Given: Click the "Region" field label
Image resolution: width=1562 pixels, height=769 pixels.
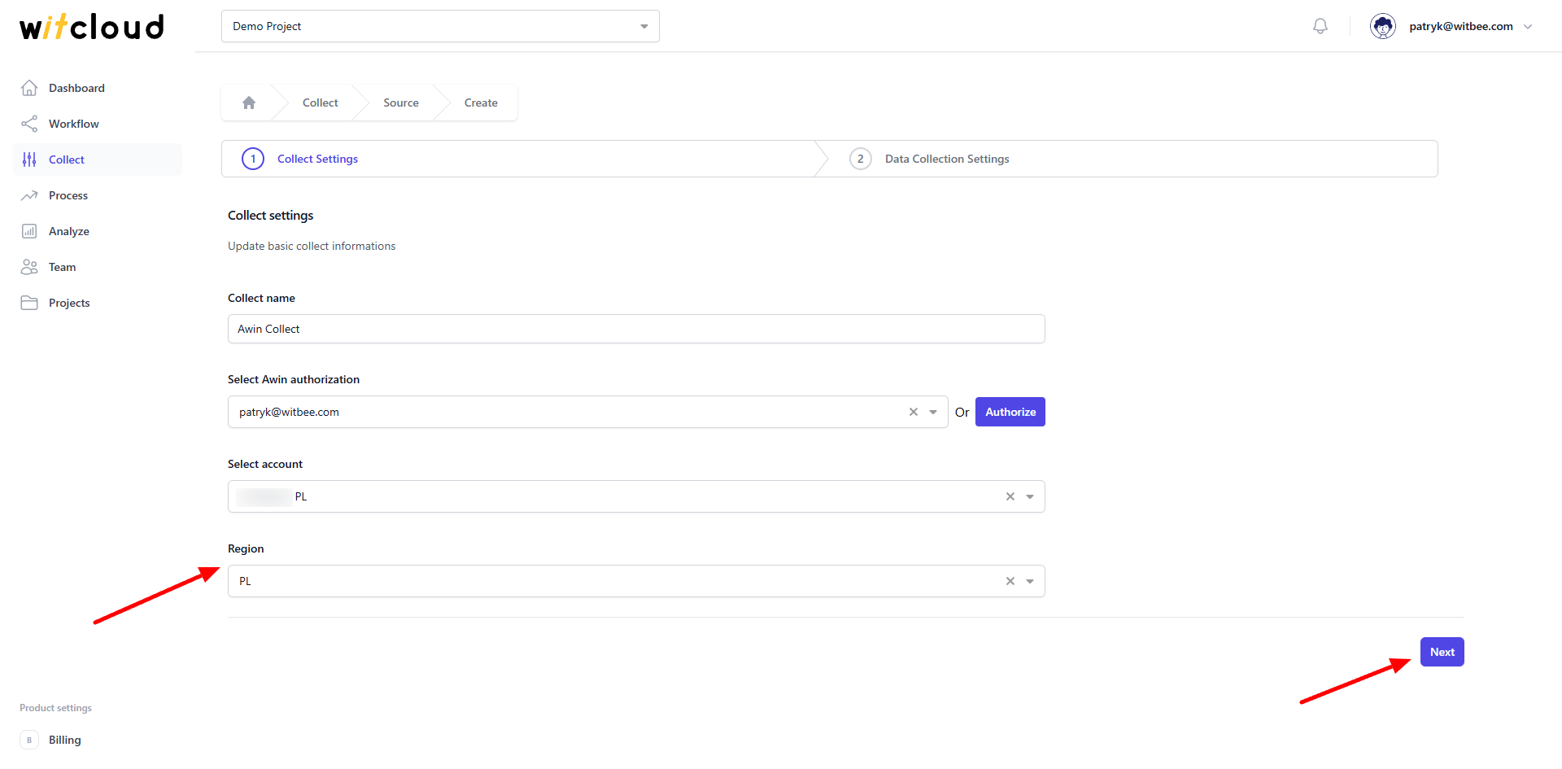Looking at the screenshot, I should point(246,548).
